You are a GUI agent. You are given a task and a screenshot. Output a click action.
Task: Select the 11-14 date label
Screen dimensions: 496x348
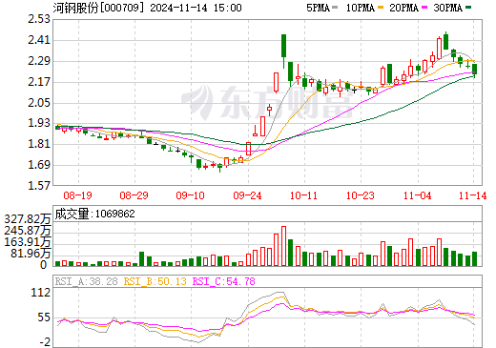click(x=472, y=195)
